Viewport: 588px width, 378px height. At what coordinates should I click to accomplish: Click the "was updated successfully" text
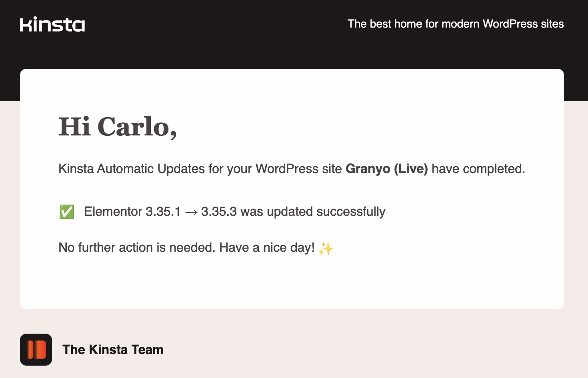click(313, 212)
